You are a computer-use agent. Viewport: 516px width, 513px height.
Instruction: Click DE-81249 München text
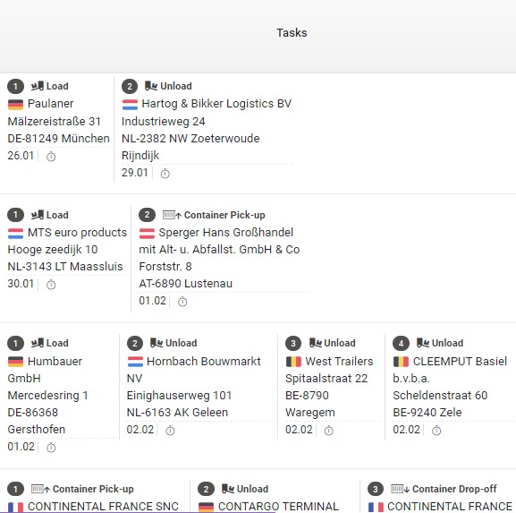pyautogui.click(x=59, y=139)
